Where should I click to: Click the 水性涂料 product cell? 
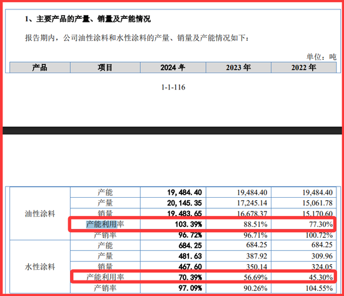pos(40,267)
